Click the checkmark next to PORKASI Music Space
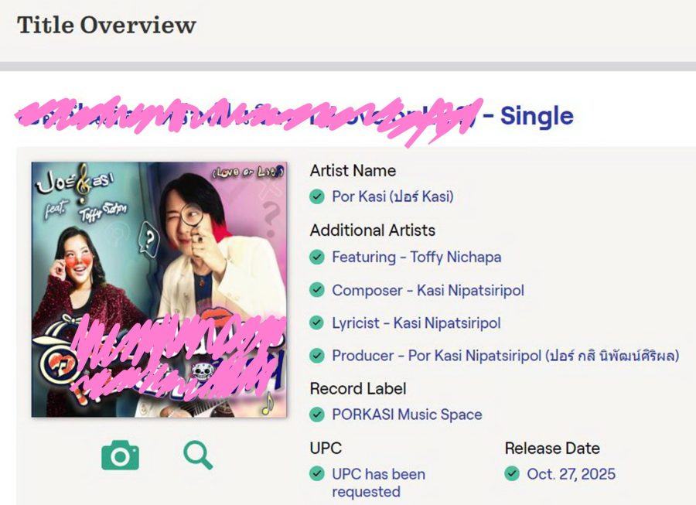 coord(317,415)
